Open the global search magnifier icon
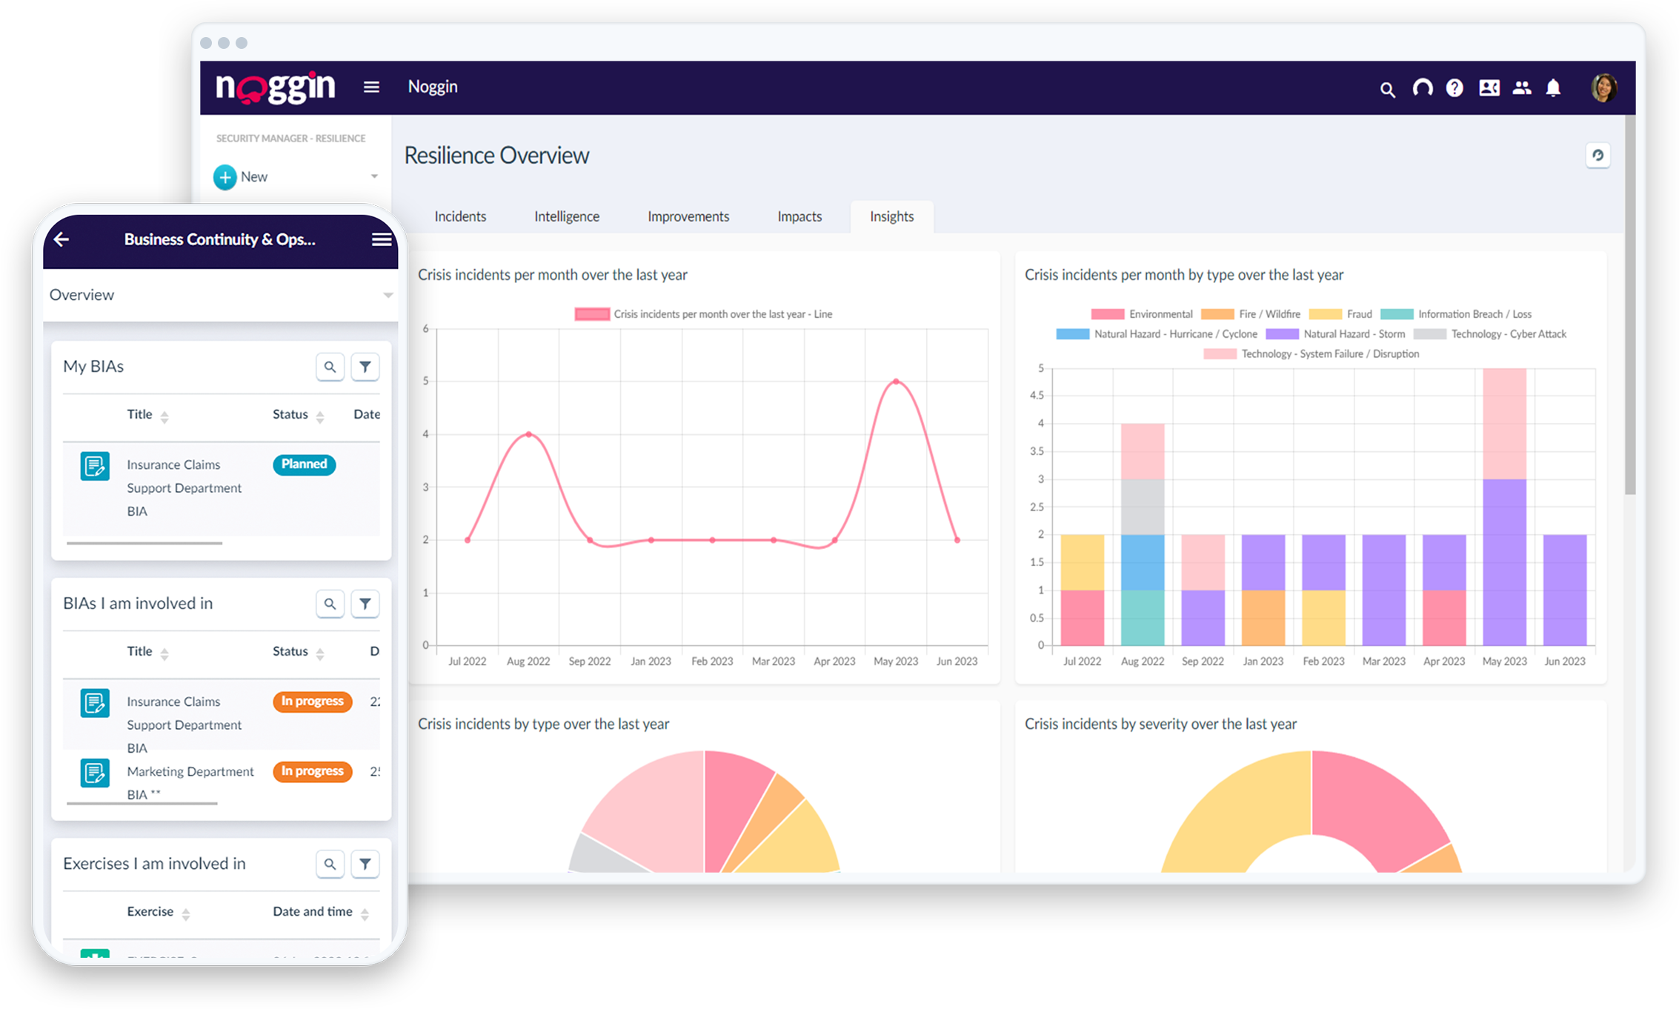This screenshot has height=1009, width=1679. coord(1386,87)
